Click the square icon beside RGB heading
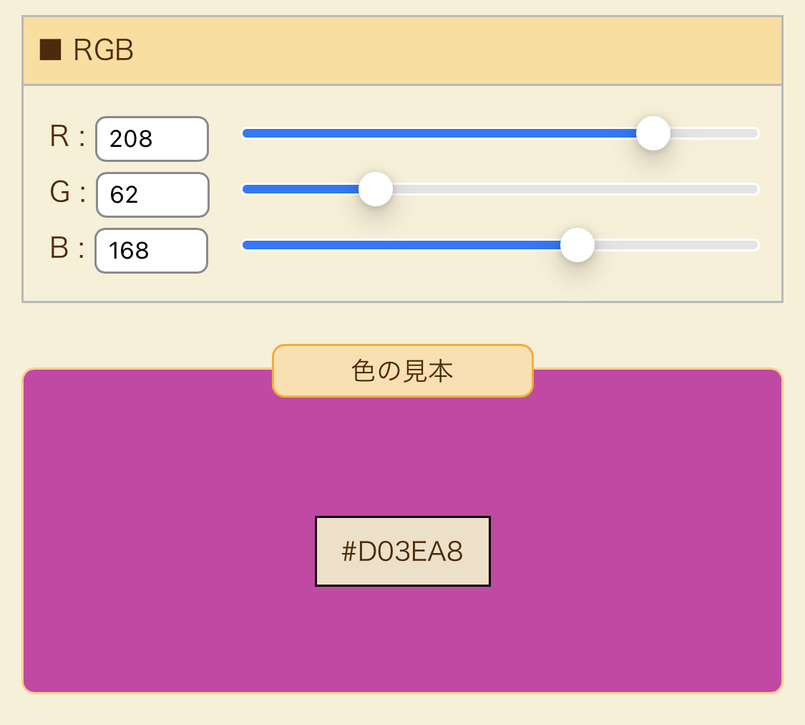Screen dimensions: 805x725 coord(50,51)
